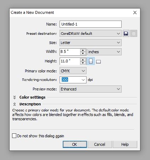Open the Preview mode Enhanced dropdown
150x160 pixels.
90,89
